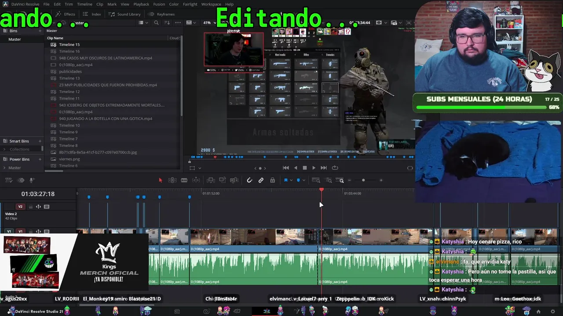Click Insert Clip edit button
Viewport: 563px width, 316px height.
tap(211, 180)
